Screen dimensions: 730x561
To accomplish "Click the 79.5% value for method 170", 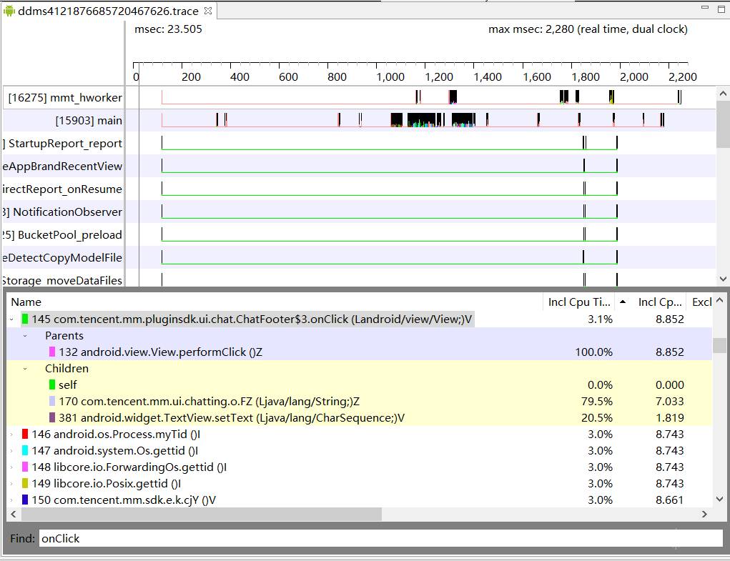I will pyautogui.click(x=597, y=401).
